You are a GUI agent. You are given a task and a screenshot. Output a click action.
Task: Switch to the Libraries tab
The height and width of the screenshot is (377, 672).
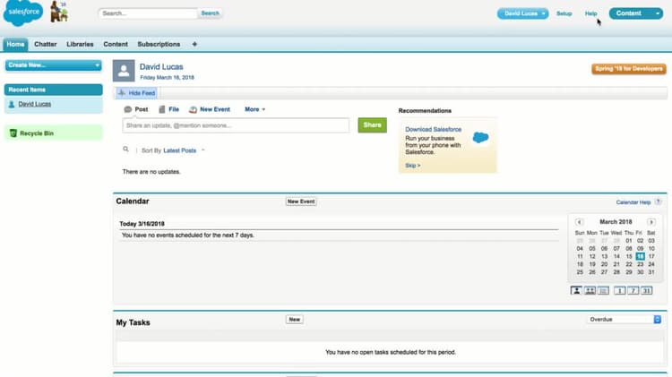[x=80, y=44]
